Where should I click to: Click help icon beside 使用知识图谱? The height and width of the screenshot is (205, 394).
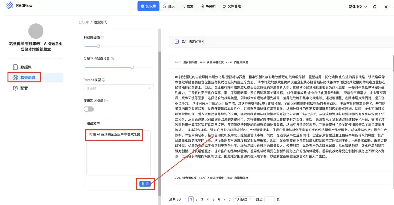(106, 100)
